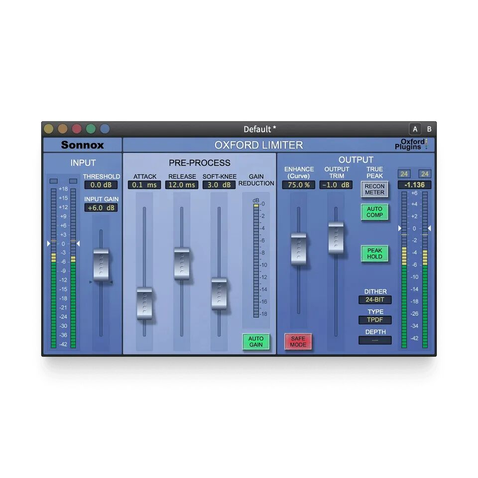Click the blue circle in the title bar
Image resolution: width=478 pixels, height=478 pixels.
pyautogui.click(x=105, y=129)
